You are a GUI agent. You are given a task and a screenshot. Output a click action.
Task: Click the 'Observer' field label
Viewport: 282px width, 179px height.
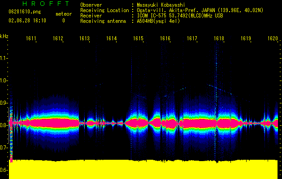[91, 5]
